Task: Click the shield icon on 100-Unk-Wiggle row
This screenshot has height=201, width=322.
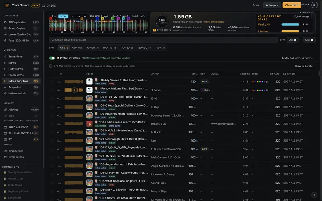Action: coord(96,139)
